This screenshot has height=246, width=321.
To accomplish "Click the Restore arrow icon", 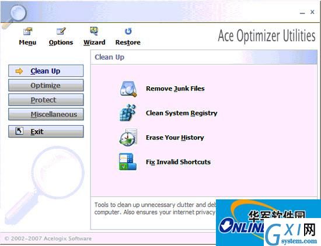I will (x=128, y=31).
